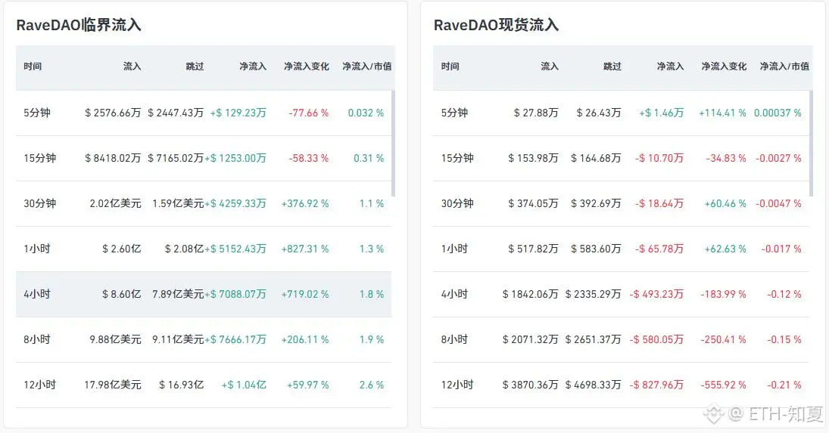The image size is (829, 433).
Task: Select the 30分钟 row in RaveDAO临界流入
Action: [x=204, y=203]
